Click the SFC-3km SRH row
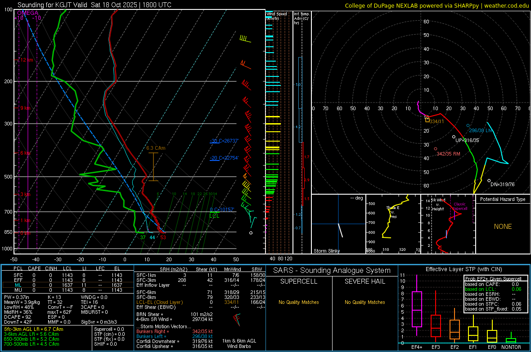Image resolution: width=531 pixels, height=352 pixels. click(x=201, y=280)
